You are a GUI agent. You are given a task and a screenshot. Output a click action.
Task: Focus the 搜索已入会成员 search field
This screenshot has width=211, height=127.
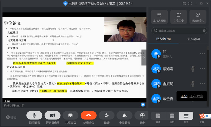click(x=179, y=31)
